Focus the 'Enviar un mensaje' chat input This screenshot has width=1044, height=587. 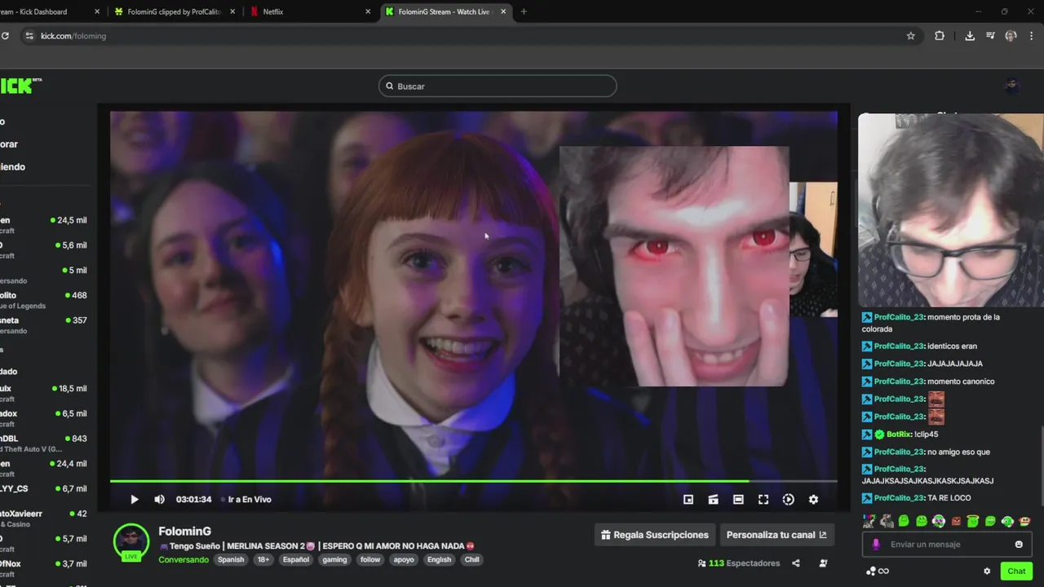pyautogui.click(x=946, y=545)
